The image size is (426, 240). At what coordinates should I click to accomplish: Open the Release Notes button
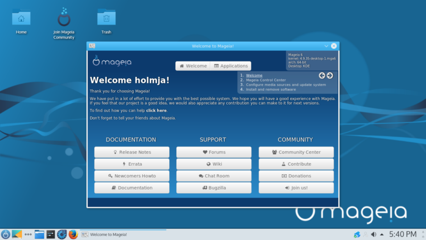tap(132, 152)
